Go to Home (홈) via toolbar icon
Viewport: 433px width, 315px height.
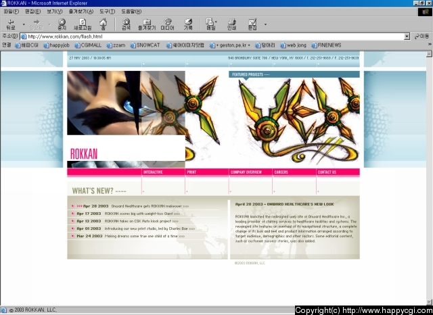tap(103, 24)
